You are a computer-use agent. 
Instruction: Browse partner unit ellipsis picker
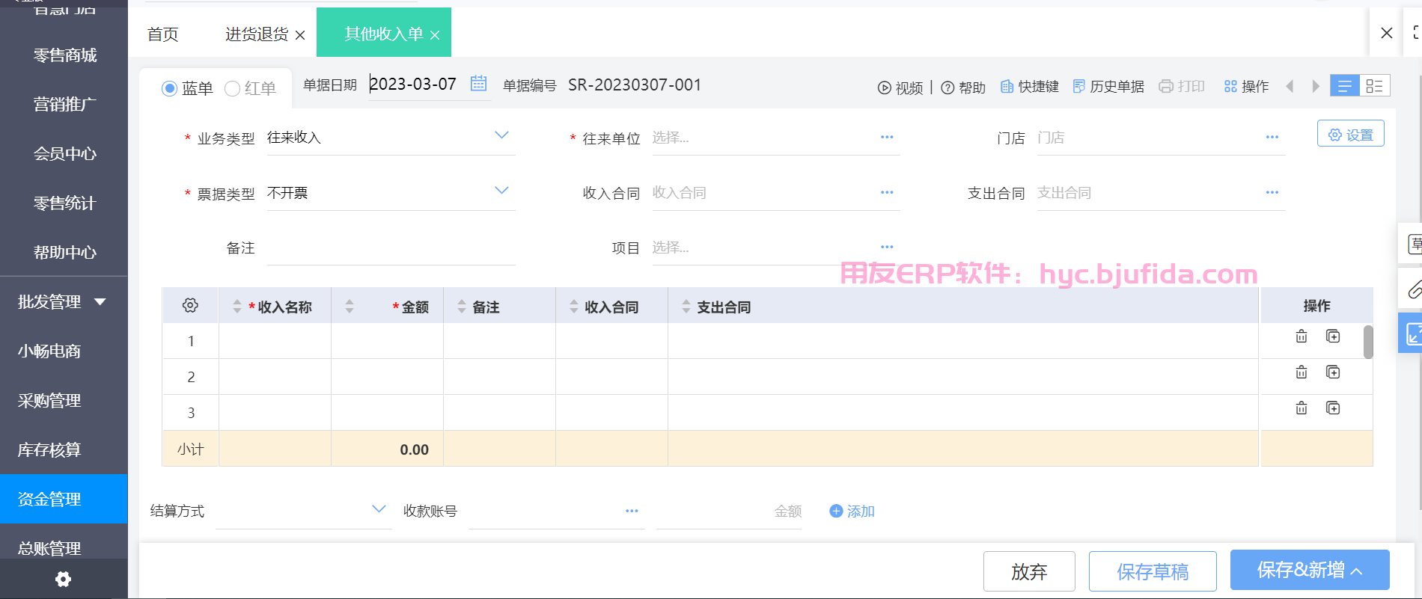[887, 138]
